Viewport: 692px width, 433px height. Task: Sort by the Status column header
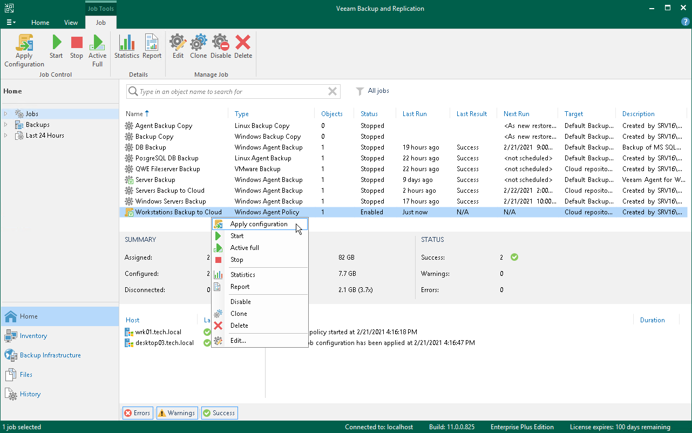(x=369, y=114)
